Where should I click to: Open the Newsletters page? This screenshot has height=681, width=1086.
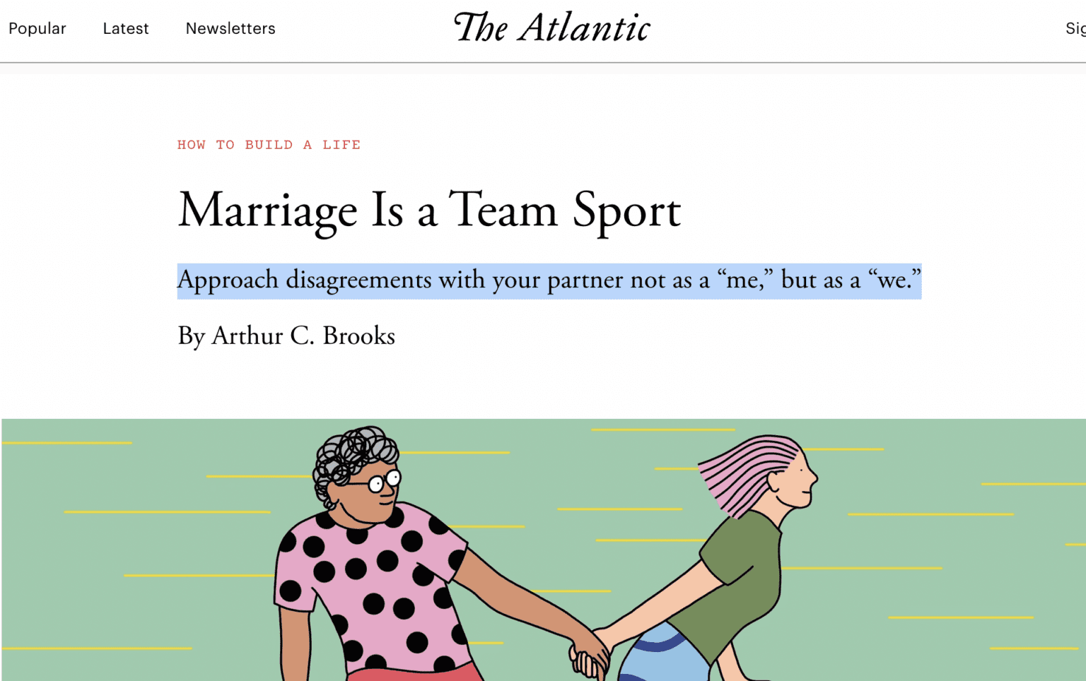click(x=230, y=28)
